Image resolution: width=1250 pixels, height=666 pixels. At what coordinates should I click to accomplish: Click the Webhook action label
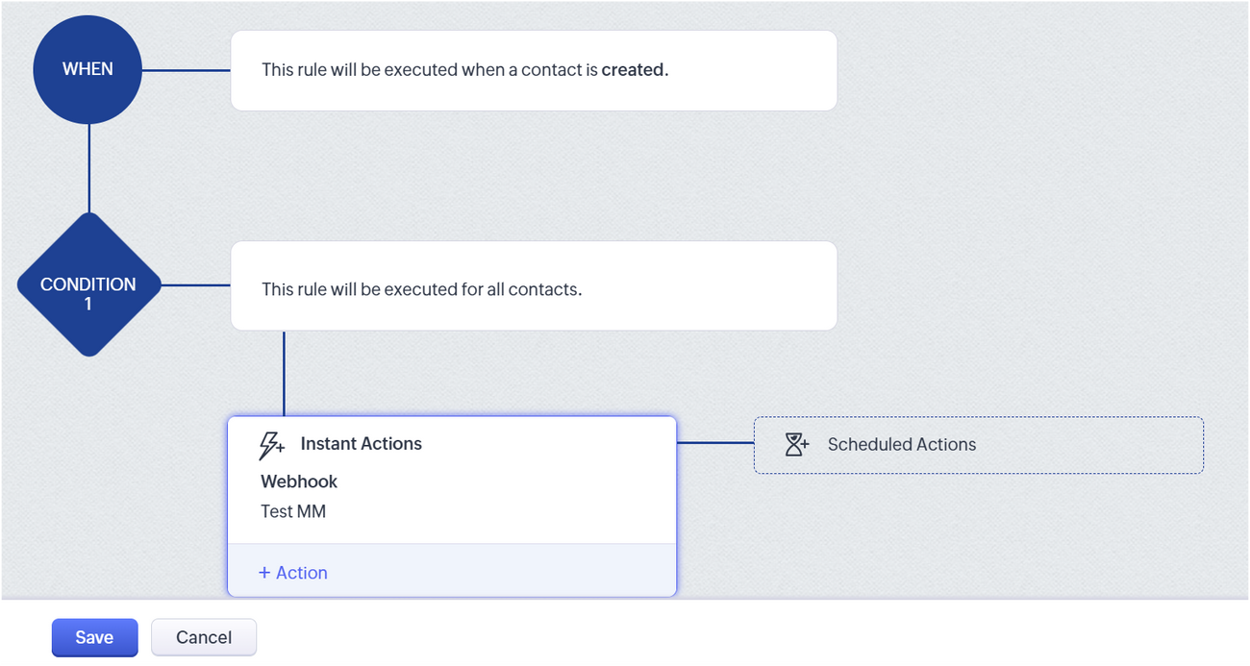pyautogui.click(x=299, y=481)
